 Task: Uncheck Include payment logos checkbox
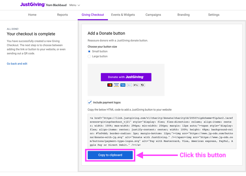coord(90,102)
